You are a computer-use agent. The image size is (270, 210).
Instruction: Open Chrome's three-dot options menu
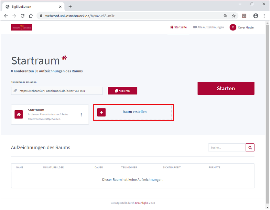(264, 16)
